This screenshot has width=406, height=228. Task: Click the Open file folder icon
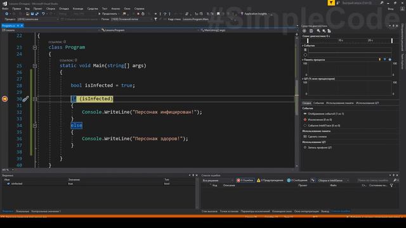[27, 14]
